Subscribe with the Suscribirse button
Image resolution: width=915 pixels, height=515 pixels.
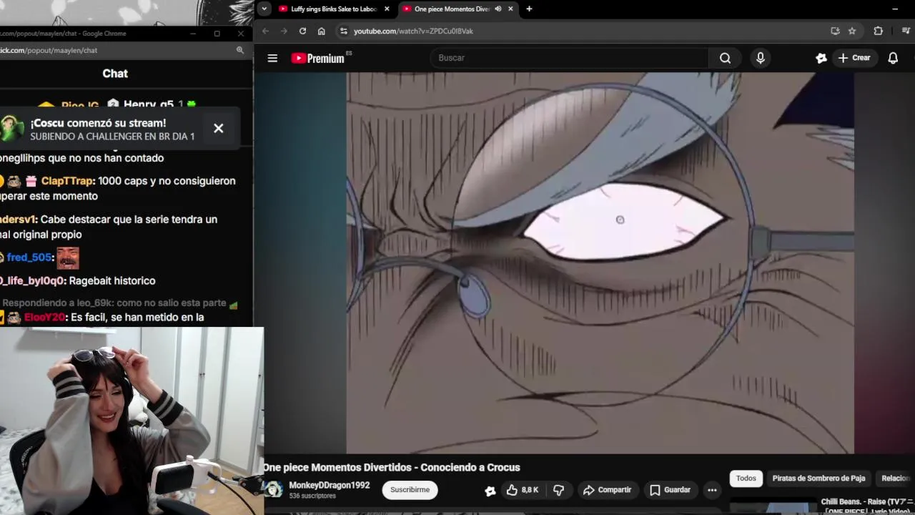tap(410, 490)
